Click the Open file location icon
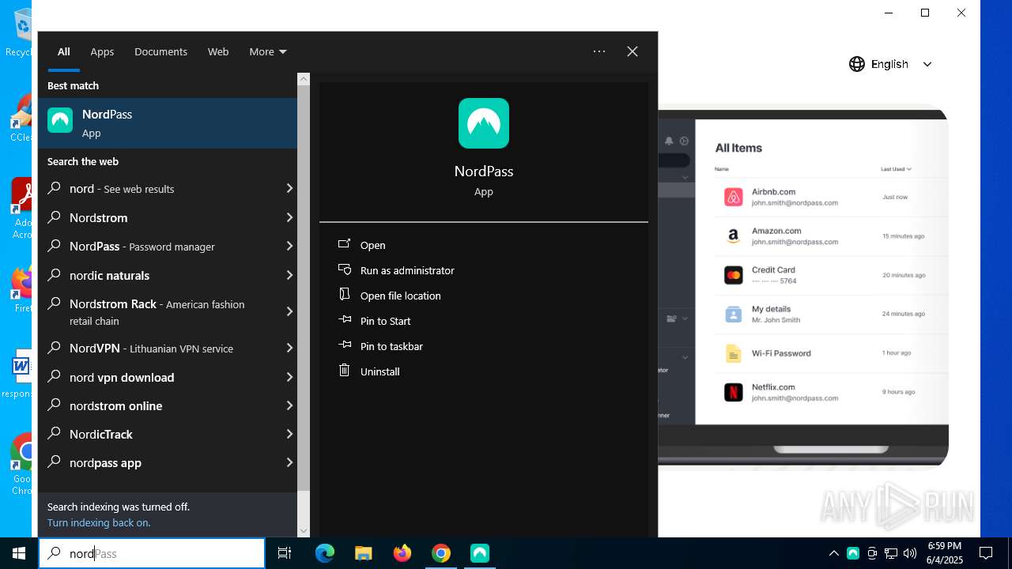The width and height of the screenshot is (1012, 569). tap(344, 295)
